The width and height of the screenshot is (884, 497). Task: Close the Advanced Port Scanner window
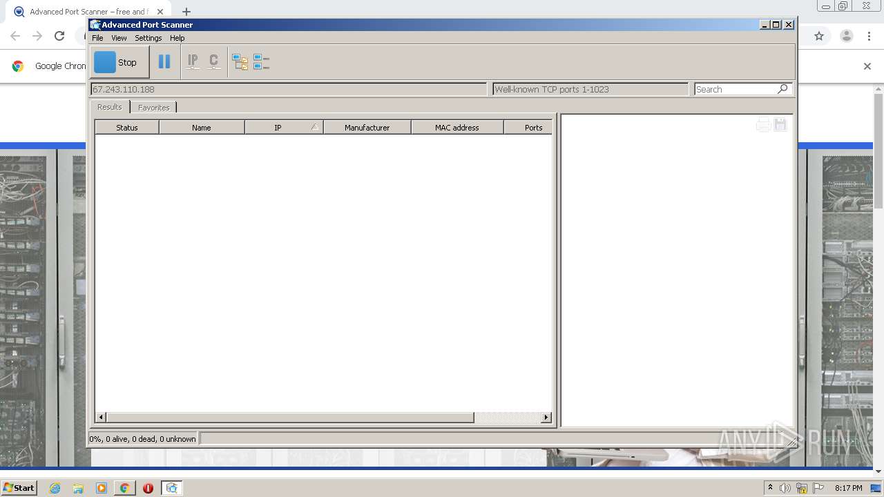pyautogui.click(x=789, y=25)
